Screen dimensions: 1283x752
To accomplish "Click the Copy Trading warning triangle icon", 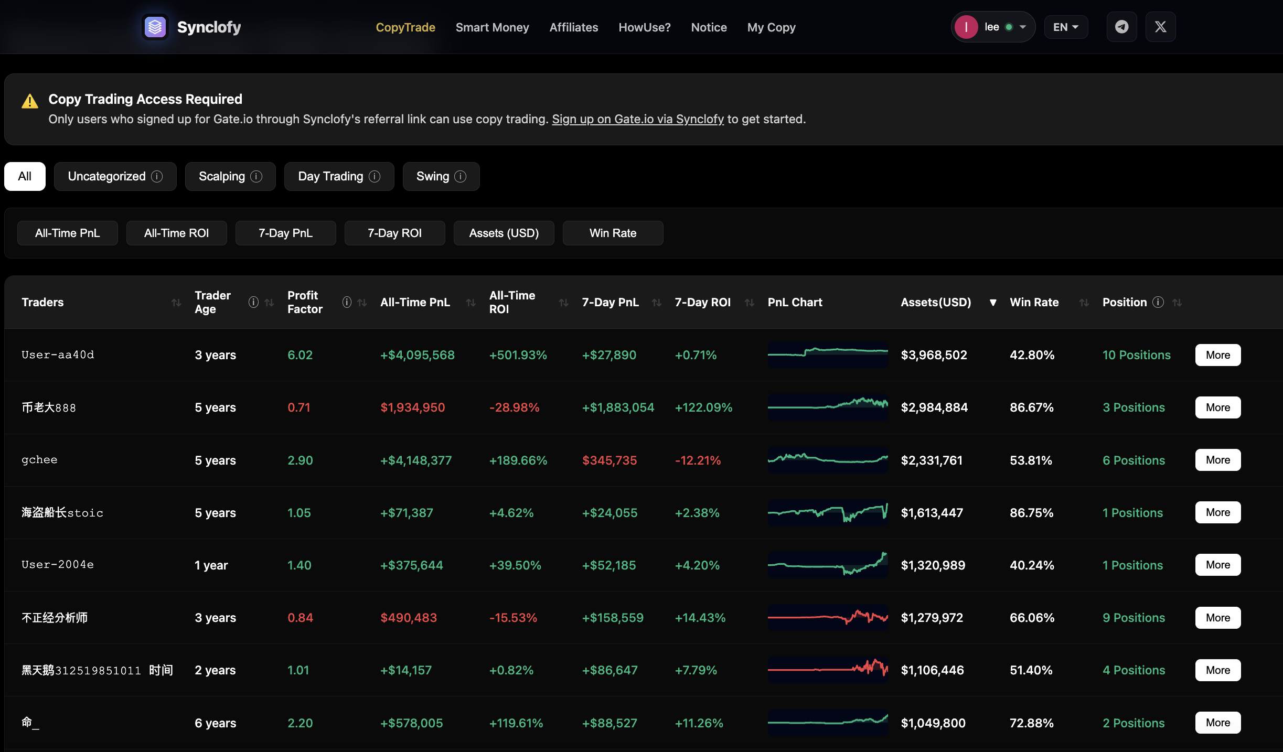I will coord(30,101).
